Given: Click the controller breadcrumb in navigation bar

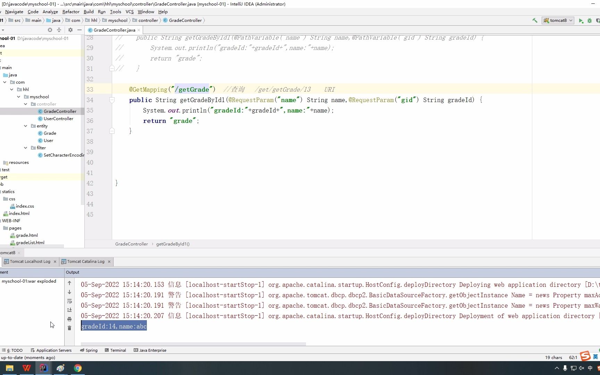Looking at the screenshot, I should coord(145,20).
